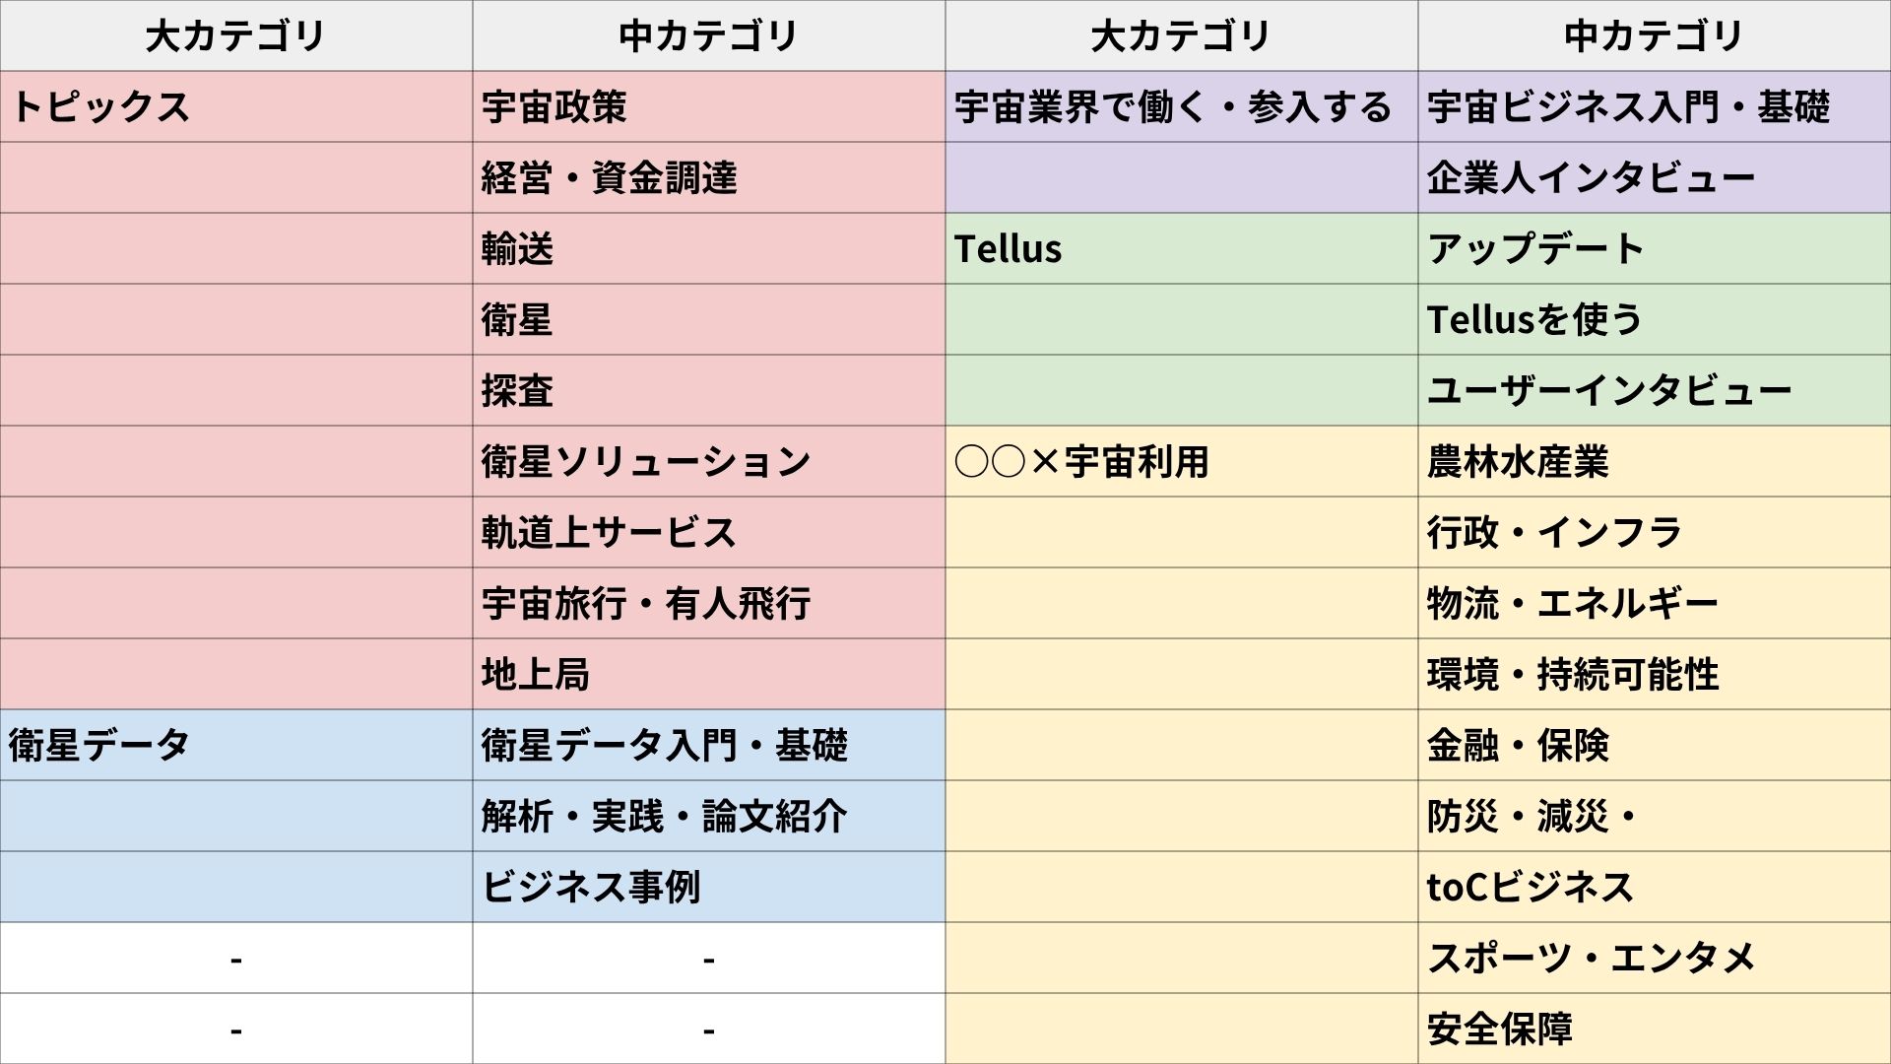
Task: Select the スポーツ・エンタメ cell
Action: [x=1655, y=958]
